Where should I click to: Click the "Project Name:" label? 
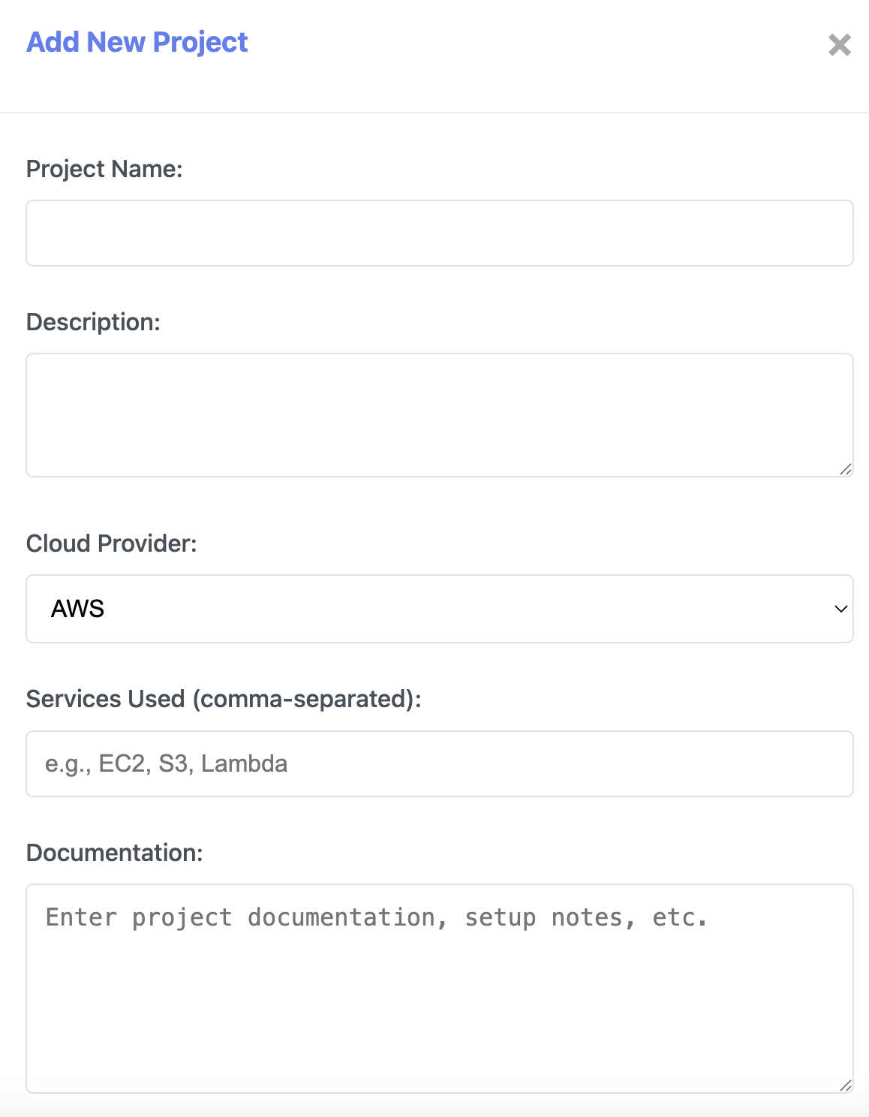point(104,169)
